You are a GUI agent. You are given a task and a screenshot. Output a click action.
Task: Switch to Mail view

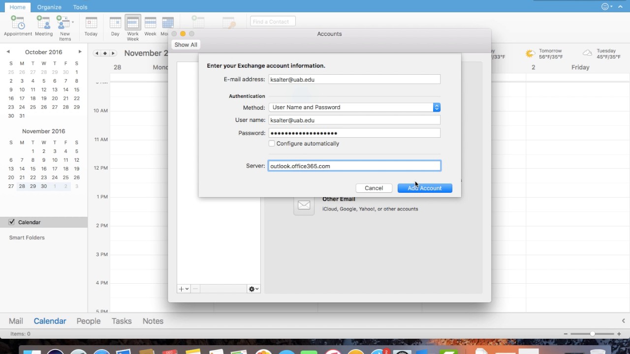pos(16,321)
